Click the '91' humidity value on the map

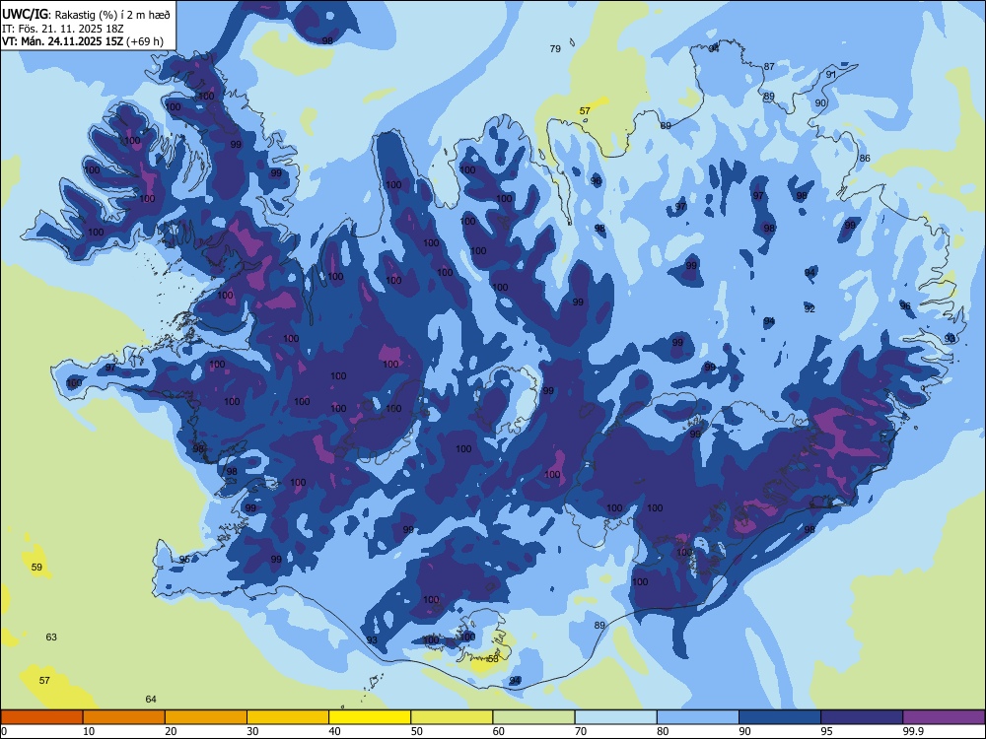pyautogui.click(x=831, y=74)
